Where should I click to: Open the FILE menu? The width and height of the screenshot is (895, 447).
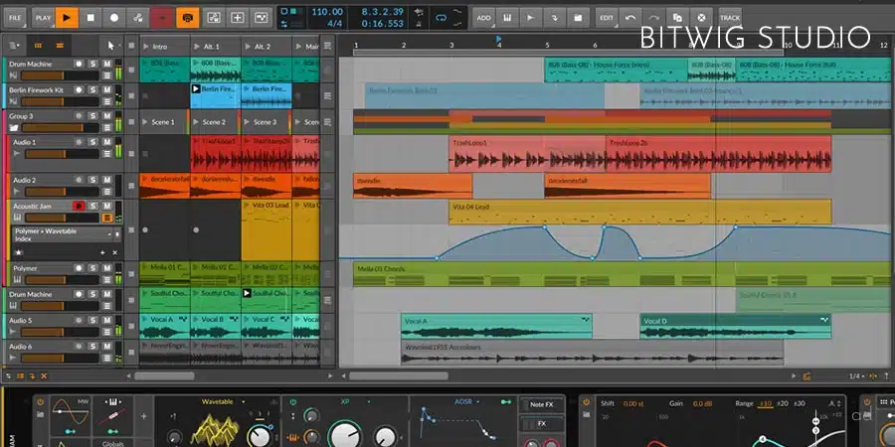click(x=15, y=18)
